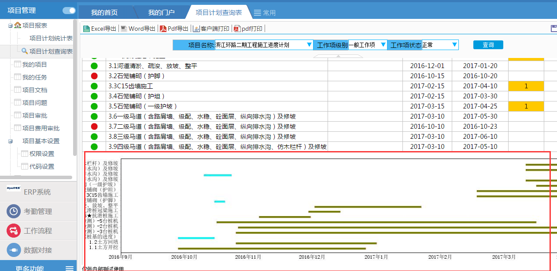Click the pdf打印 print icon
Image resolution: width=557 pixels, height=271 pixels.
pos(237,29)
